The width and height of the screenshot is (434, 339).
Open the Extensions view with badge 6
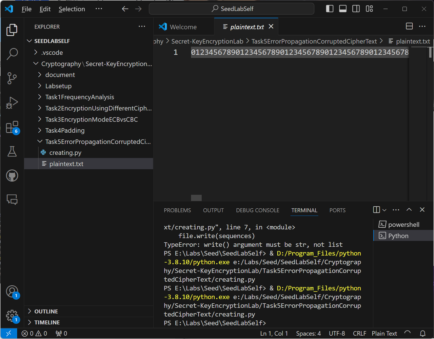pos(13,127)
